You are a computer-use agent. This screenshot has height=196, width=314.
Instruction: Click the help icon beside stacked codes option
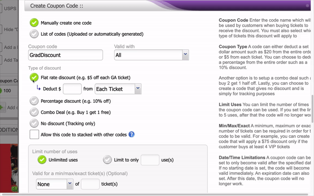pyautogui.click(x=131, y=134)
